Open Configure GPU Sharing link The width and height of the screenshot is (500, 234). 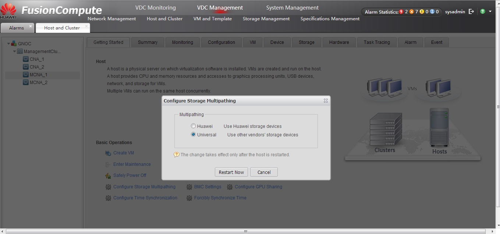coord(259,187)
